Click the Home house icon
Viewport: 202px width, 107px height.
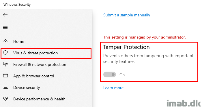point(5,41)
